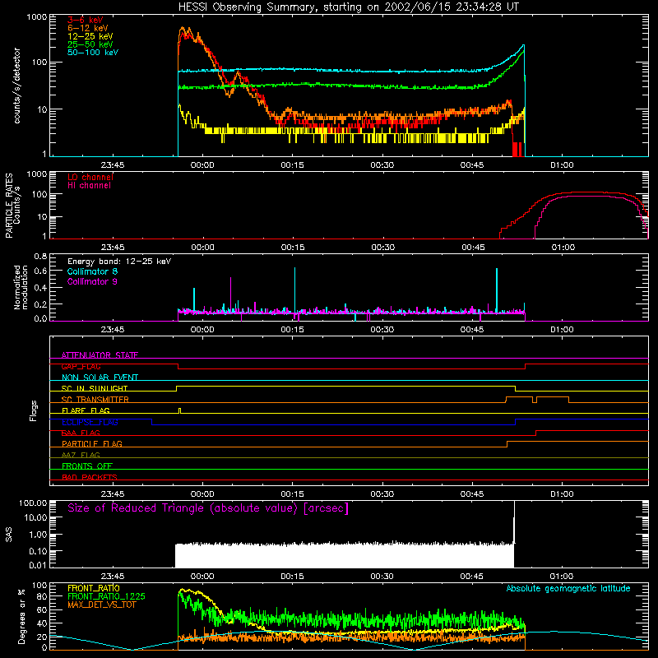Select the 'Degrees or %' axis label
658x658 pixels.
click(x=21, y=616)
